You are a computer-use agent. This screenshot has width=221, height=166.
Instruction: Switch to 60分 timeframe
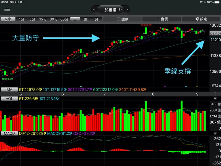pyautogui.click(x=64, y=19)
